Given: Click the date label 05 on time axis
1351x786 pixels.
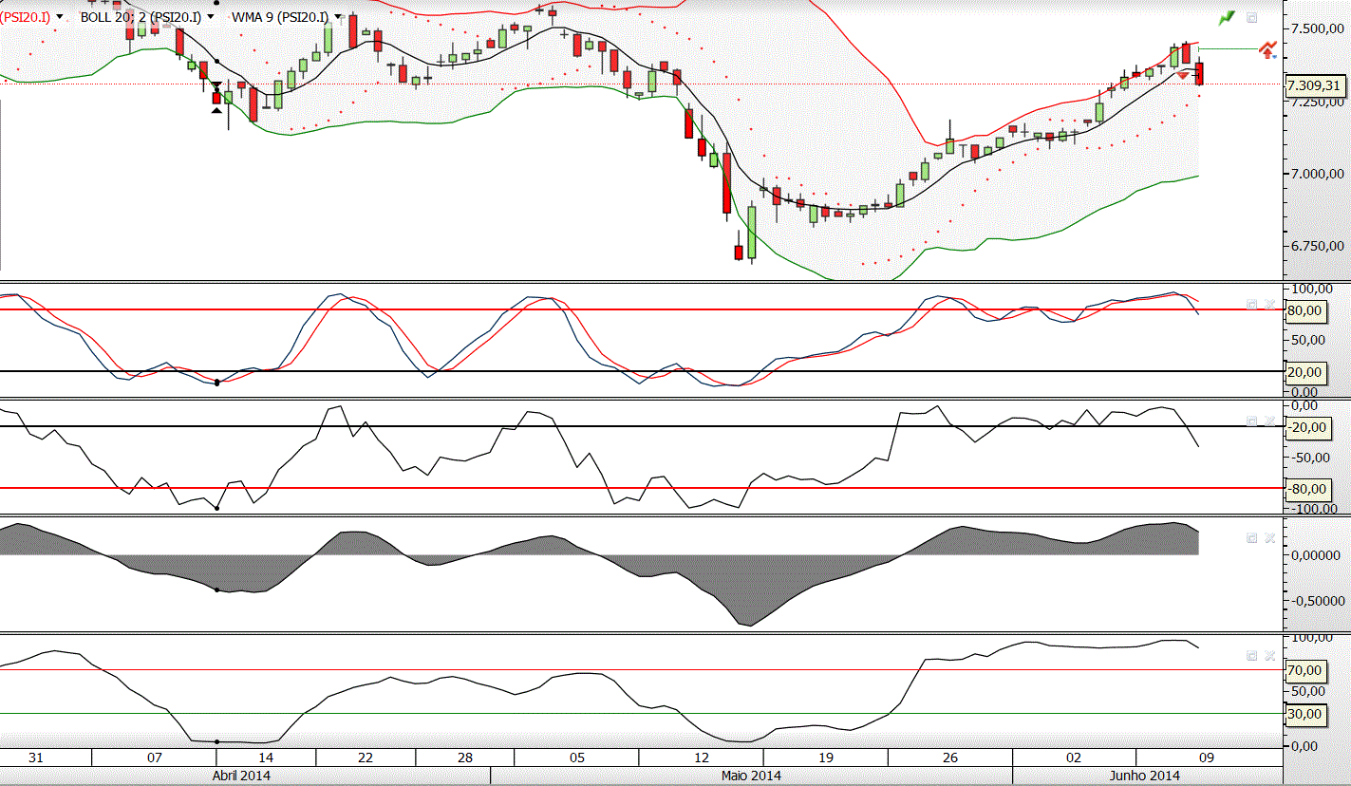Looking at the screenshot, I should [576, 758].
